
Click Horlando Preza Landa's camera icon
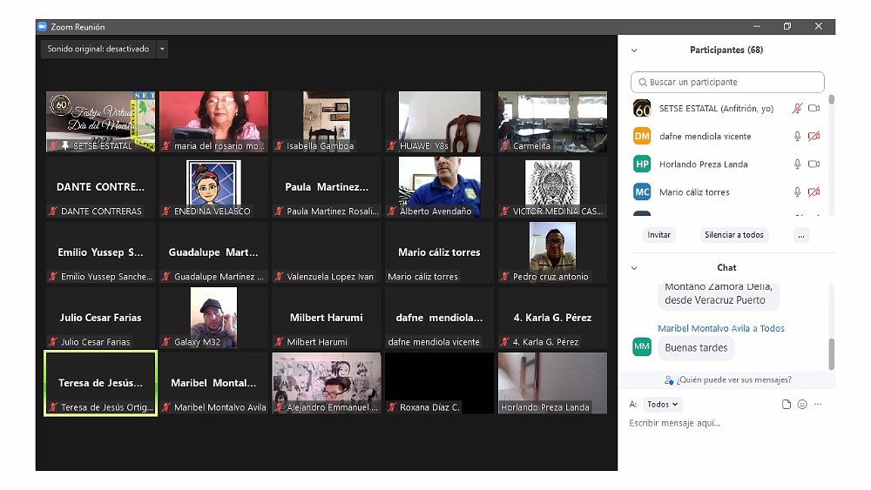pyautogui.click(x=814, y=164)
